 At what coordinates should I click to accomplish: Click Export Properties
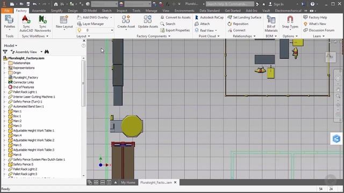click(x=175, y=30)
